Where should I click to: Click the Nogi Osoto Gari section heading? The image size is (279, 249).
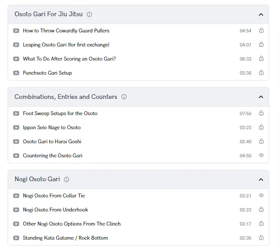tap(37, 180)
